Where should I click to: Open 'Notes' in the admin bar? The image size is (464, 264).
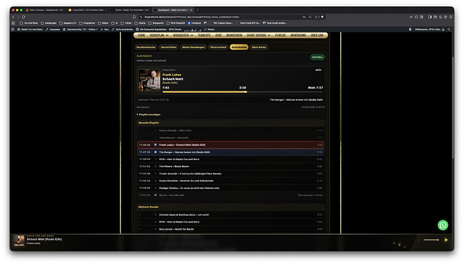[x=209, y=30]
